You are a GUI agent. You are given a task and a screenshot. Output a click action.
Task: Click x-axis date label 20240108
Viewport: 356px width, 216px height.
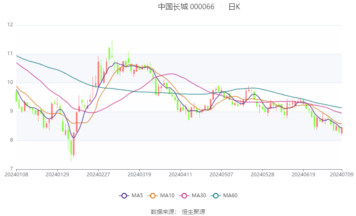(16, 175)
